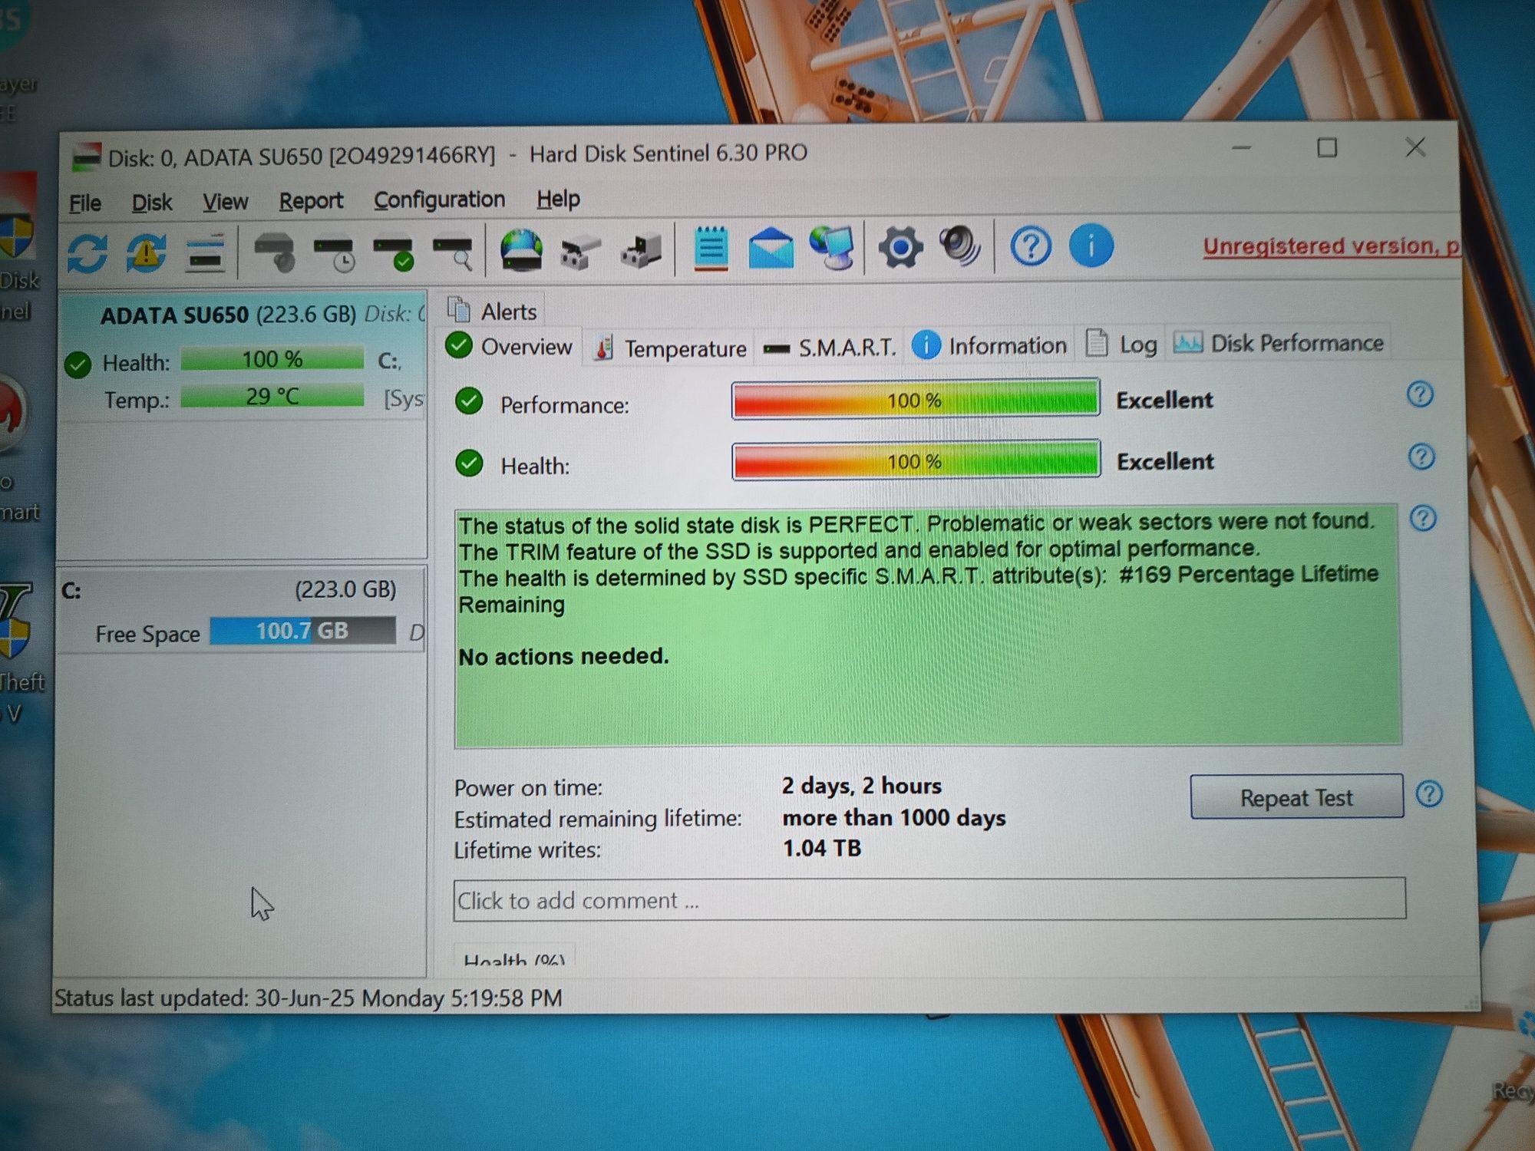Open the disk list panel icon
The width and height of the screenshot is (1535, 1151).
(x=205, y=254)
